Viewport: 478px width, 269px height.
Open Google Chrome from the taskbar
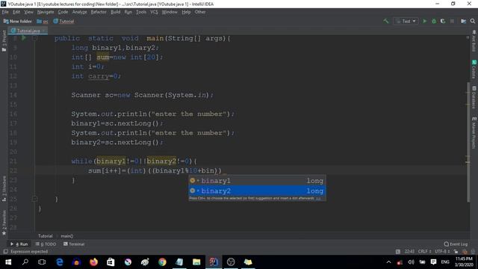tap(162, 262)
